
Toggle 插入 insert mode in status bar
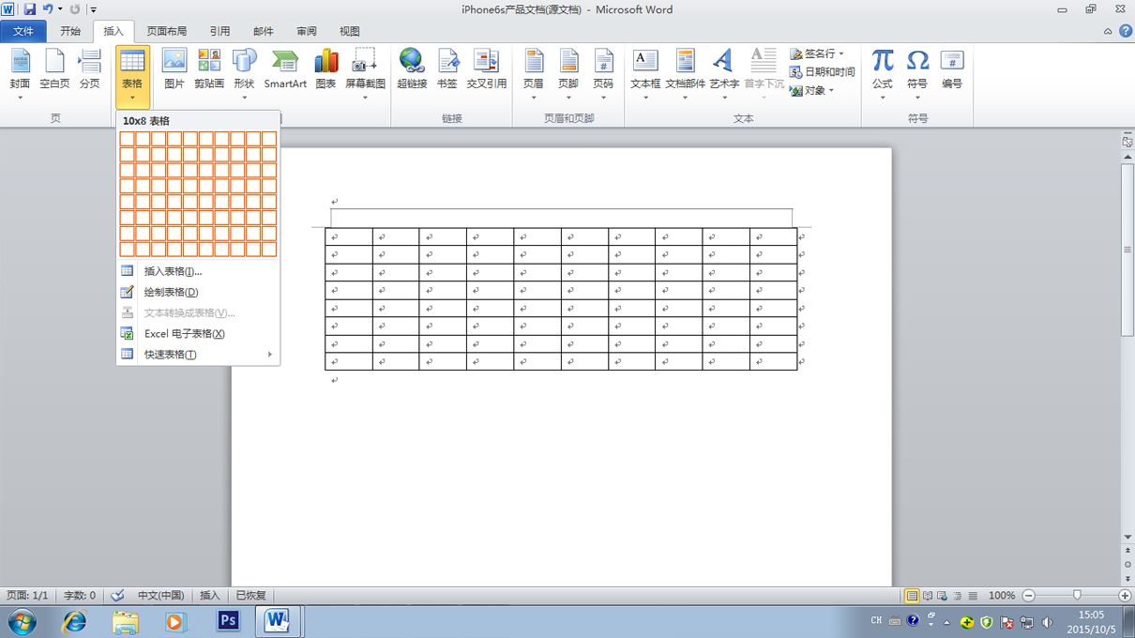pos(210,596)
